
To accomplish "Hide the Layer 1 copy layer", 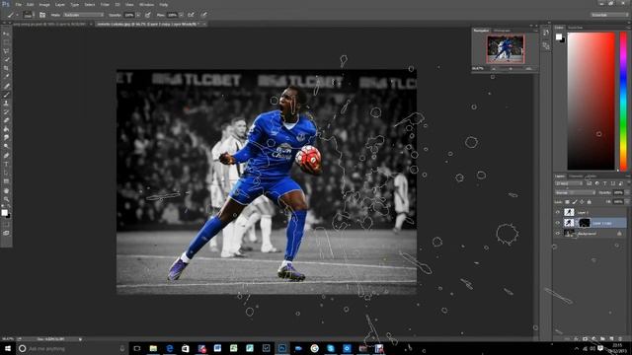I will 558,223.
